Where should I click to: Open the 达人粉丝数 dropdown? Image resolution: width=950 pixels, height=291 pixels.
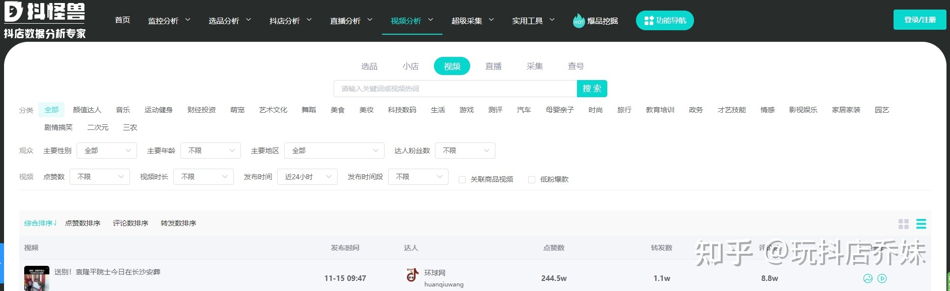coord(465,151)
